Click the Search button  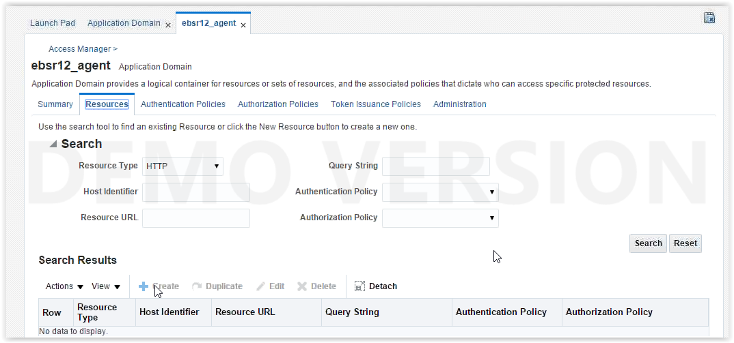click(648, 243)
